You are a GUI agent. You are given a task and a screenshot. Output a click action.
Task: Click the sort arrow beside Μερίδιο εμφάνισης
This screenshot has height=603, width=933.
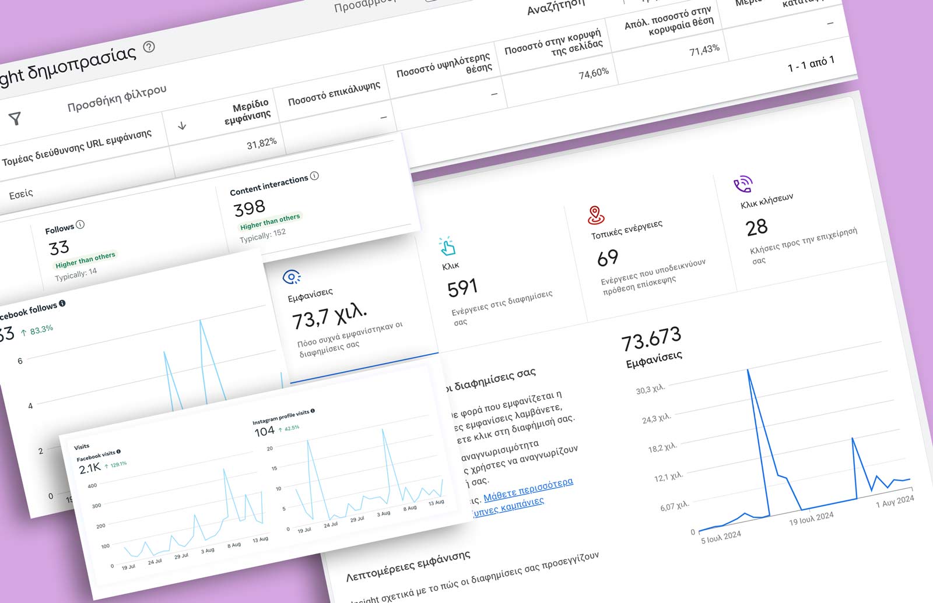click(x=182, y=125)
